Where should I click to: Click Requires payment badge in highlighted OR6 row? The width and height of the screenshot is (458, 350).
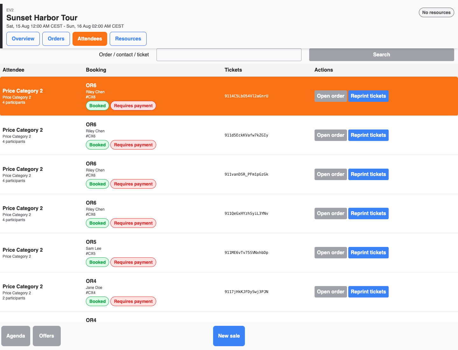pos(133,106)
